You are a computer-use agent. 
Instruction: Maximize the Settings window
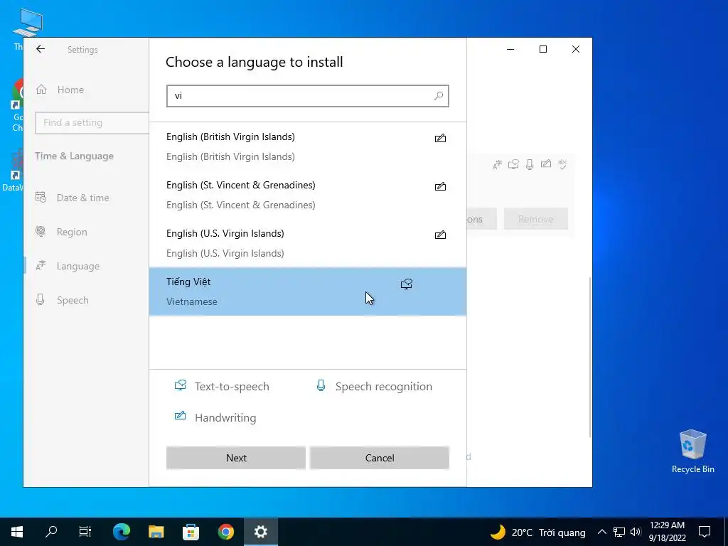click(542, 49)
